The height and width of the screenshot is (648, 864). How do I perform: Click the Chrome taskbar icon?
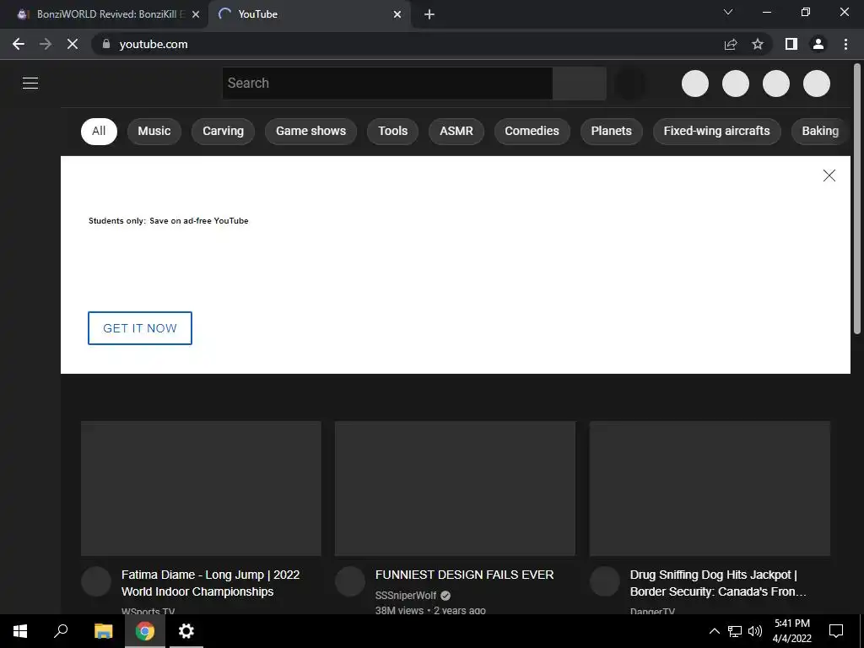coord(145,631)
